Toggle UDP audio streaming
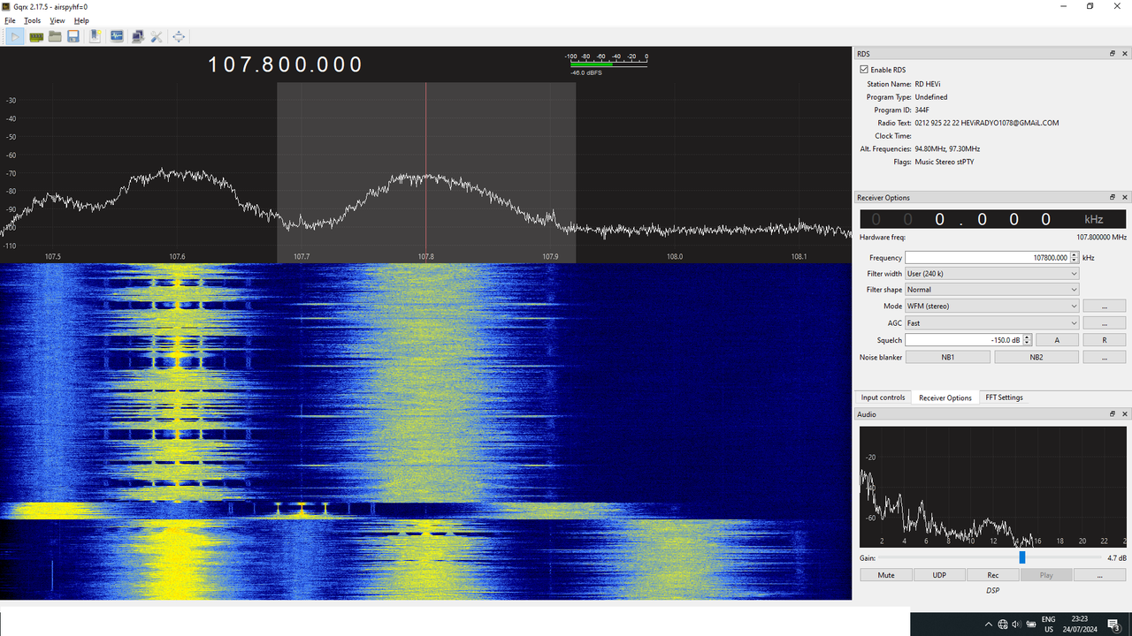 pyautogui.click(x=939, y=575)
